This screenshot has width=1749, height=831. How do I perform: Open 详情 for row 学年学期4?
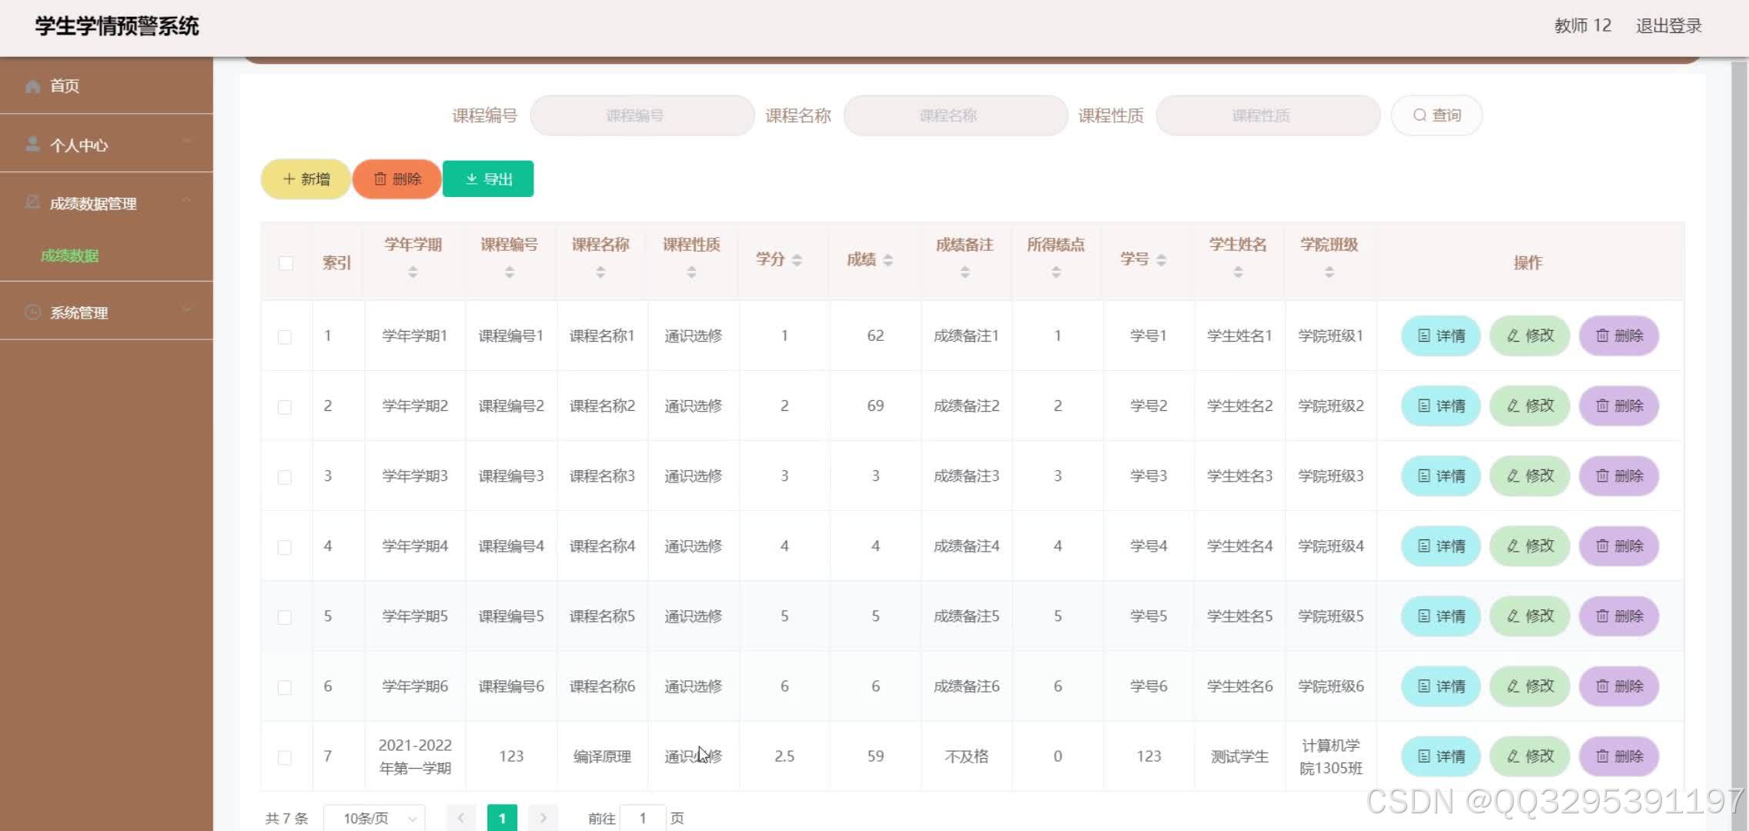click(1441, 546)
